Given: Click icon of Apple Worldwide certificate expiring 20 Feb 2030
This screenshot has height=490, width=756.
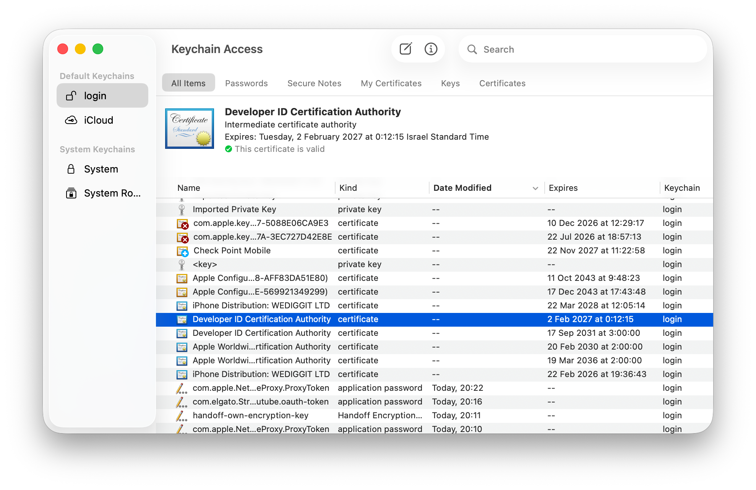Looking at the screenshot, I should [182, 347].
